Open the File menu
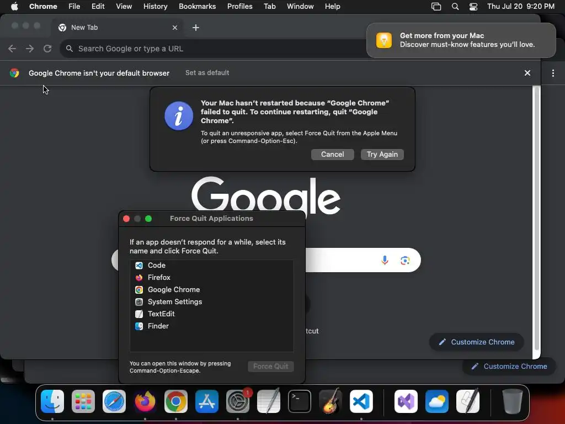This screenshot has height=424, width=565. [x=74, y=7]
